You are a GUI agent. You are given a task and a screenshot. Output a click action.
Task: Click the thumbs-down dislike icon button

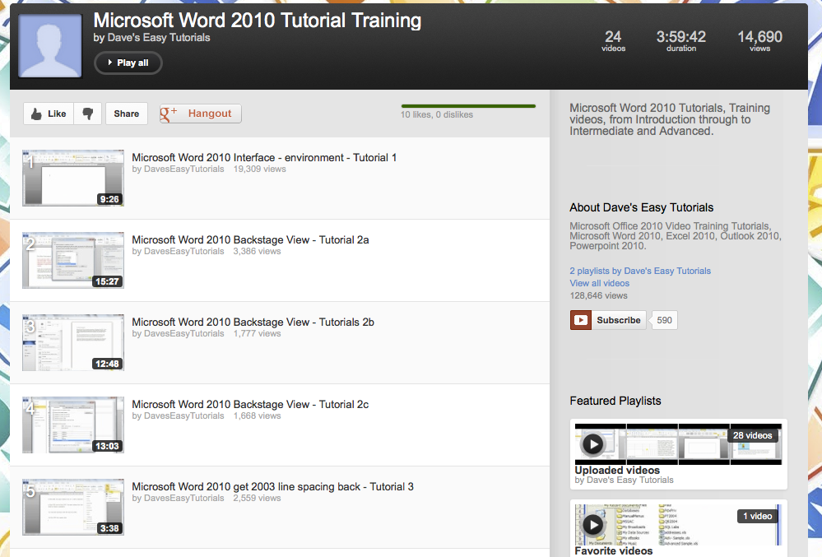coord(87,114)
